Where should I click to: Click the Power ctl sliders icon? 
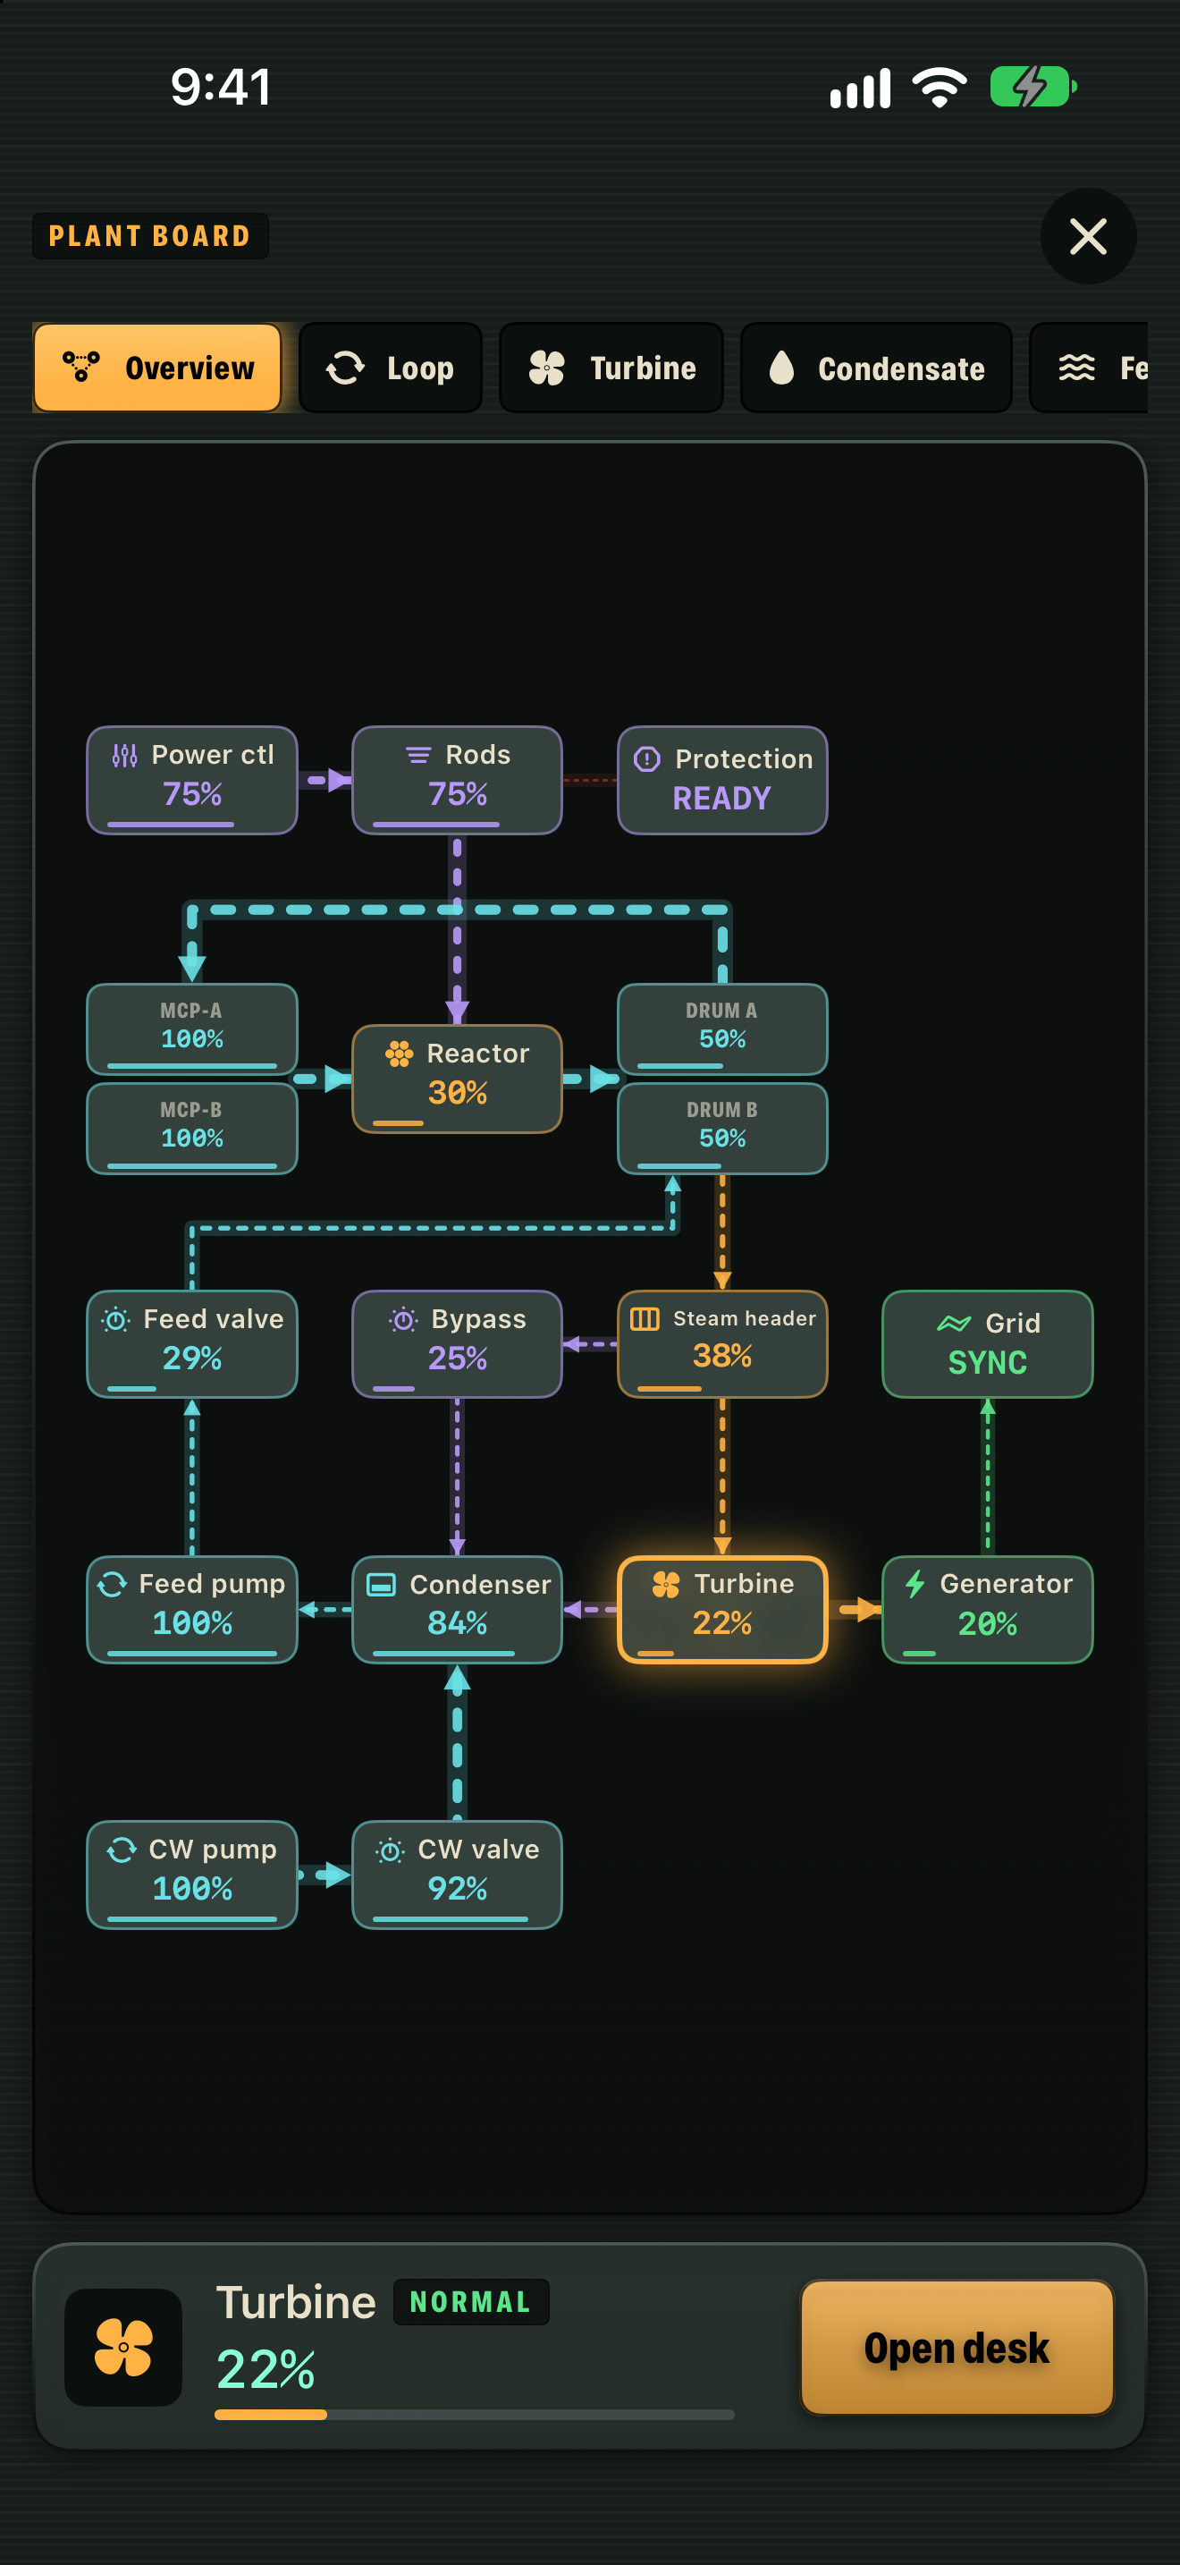click(124, 755)
